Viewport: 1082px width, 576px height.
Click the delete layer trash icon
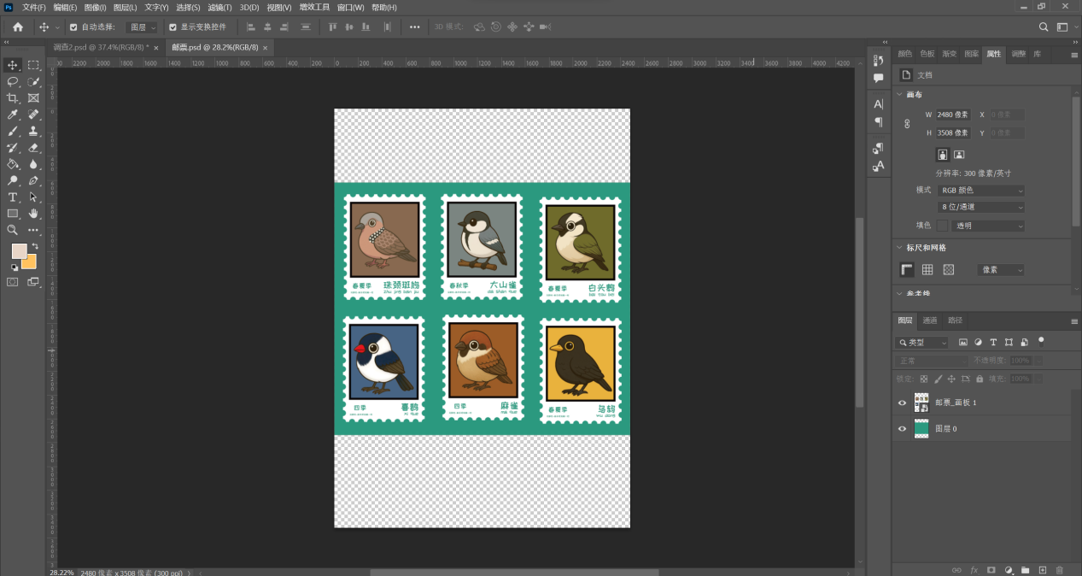pyautogui.click(x=1060, y=570)
